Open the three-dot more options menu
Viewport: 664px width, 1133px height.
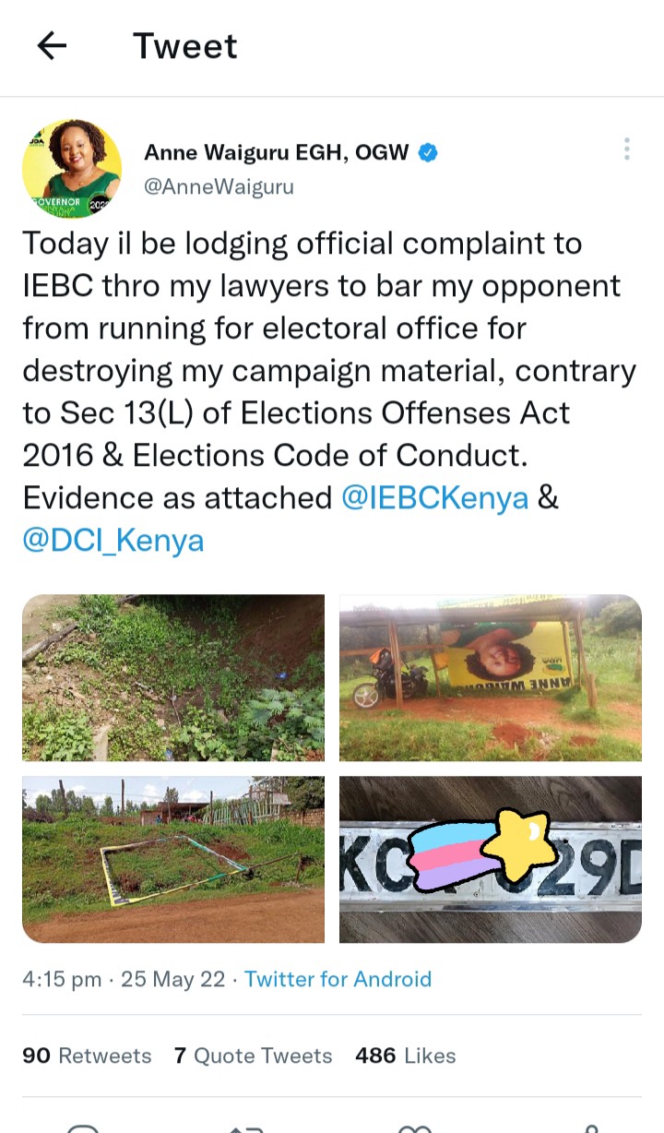(x=626, y=149)
